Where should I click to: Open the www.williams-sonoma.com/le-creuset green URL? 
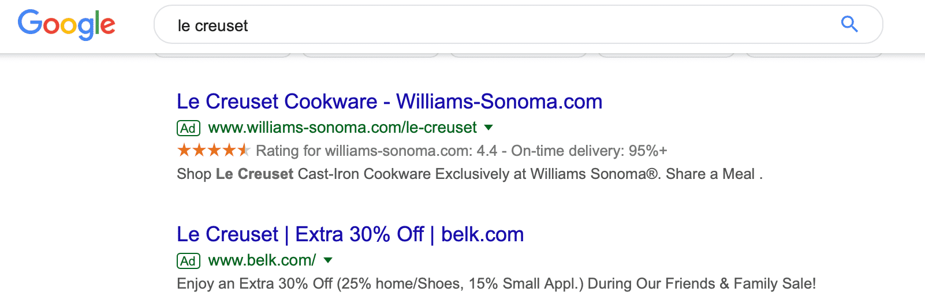pyautogui.click(x=342, y=128)
